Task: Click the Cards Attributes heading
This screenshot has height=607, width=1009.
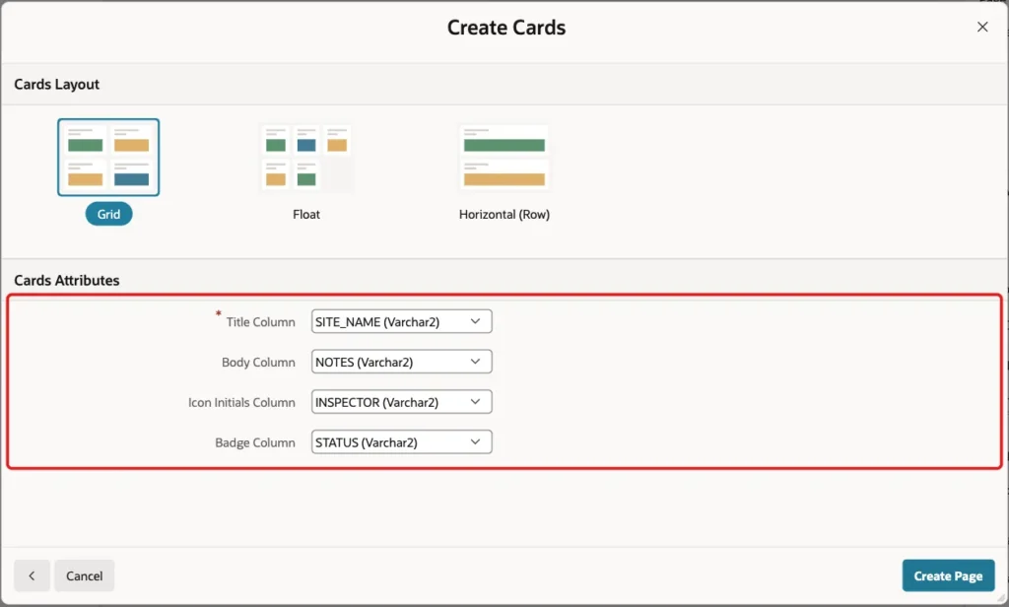Action: click(67, 280)
